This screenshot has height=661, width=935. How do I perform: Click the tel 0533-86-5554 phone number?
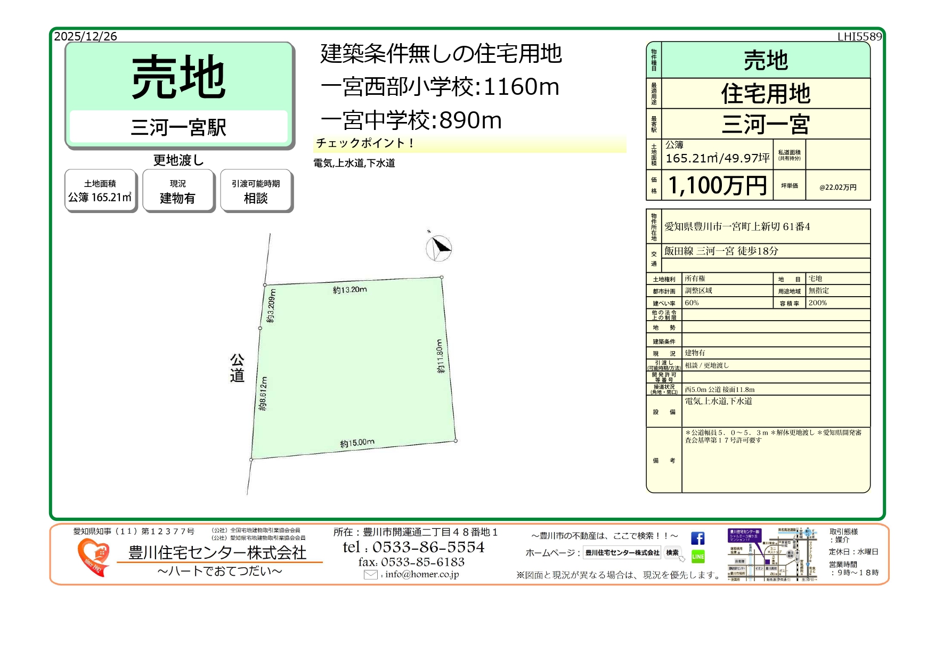pyautogui.click(x=413, y=547)
